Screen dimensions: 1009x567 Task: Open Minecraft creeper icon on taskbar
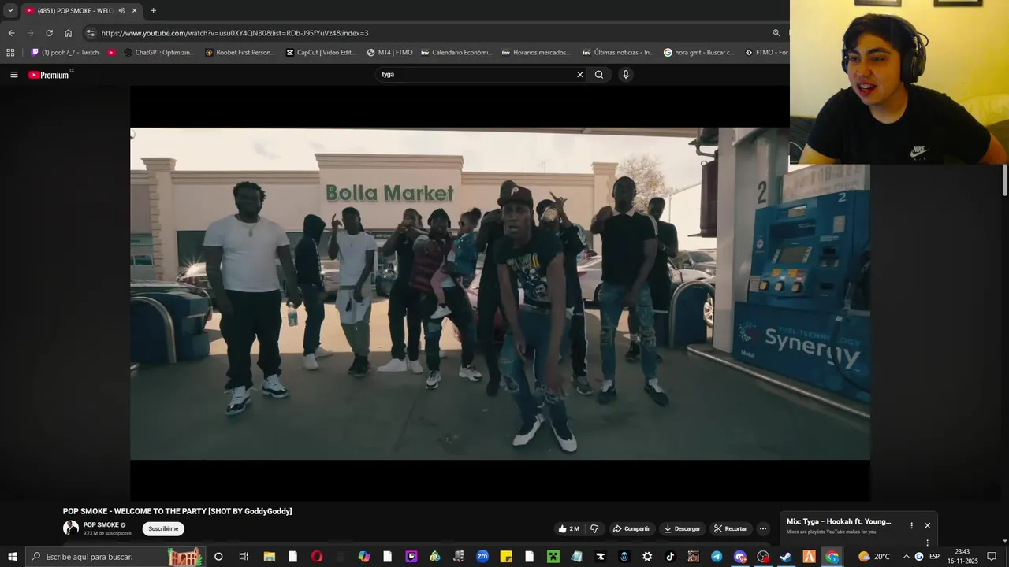point(553,557)
